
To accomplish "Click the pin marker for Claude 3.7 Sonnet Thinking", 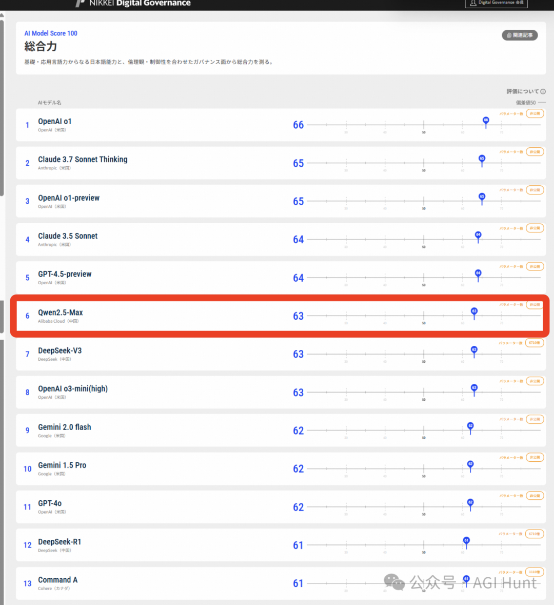I will (482, 160).
